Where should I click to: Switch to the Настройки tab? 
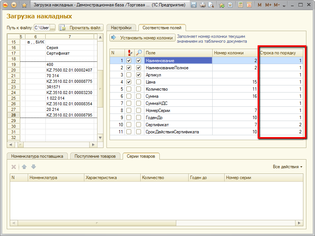click(x=121, y=28)
